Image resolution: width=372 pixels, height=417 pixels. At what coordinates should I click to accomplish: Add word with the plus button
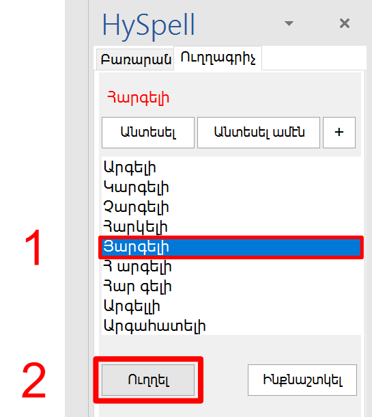click(x=339, y=133)
